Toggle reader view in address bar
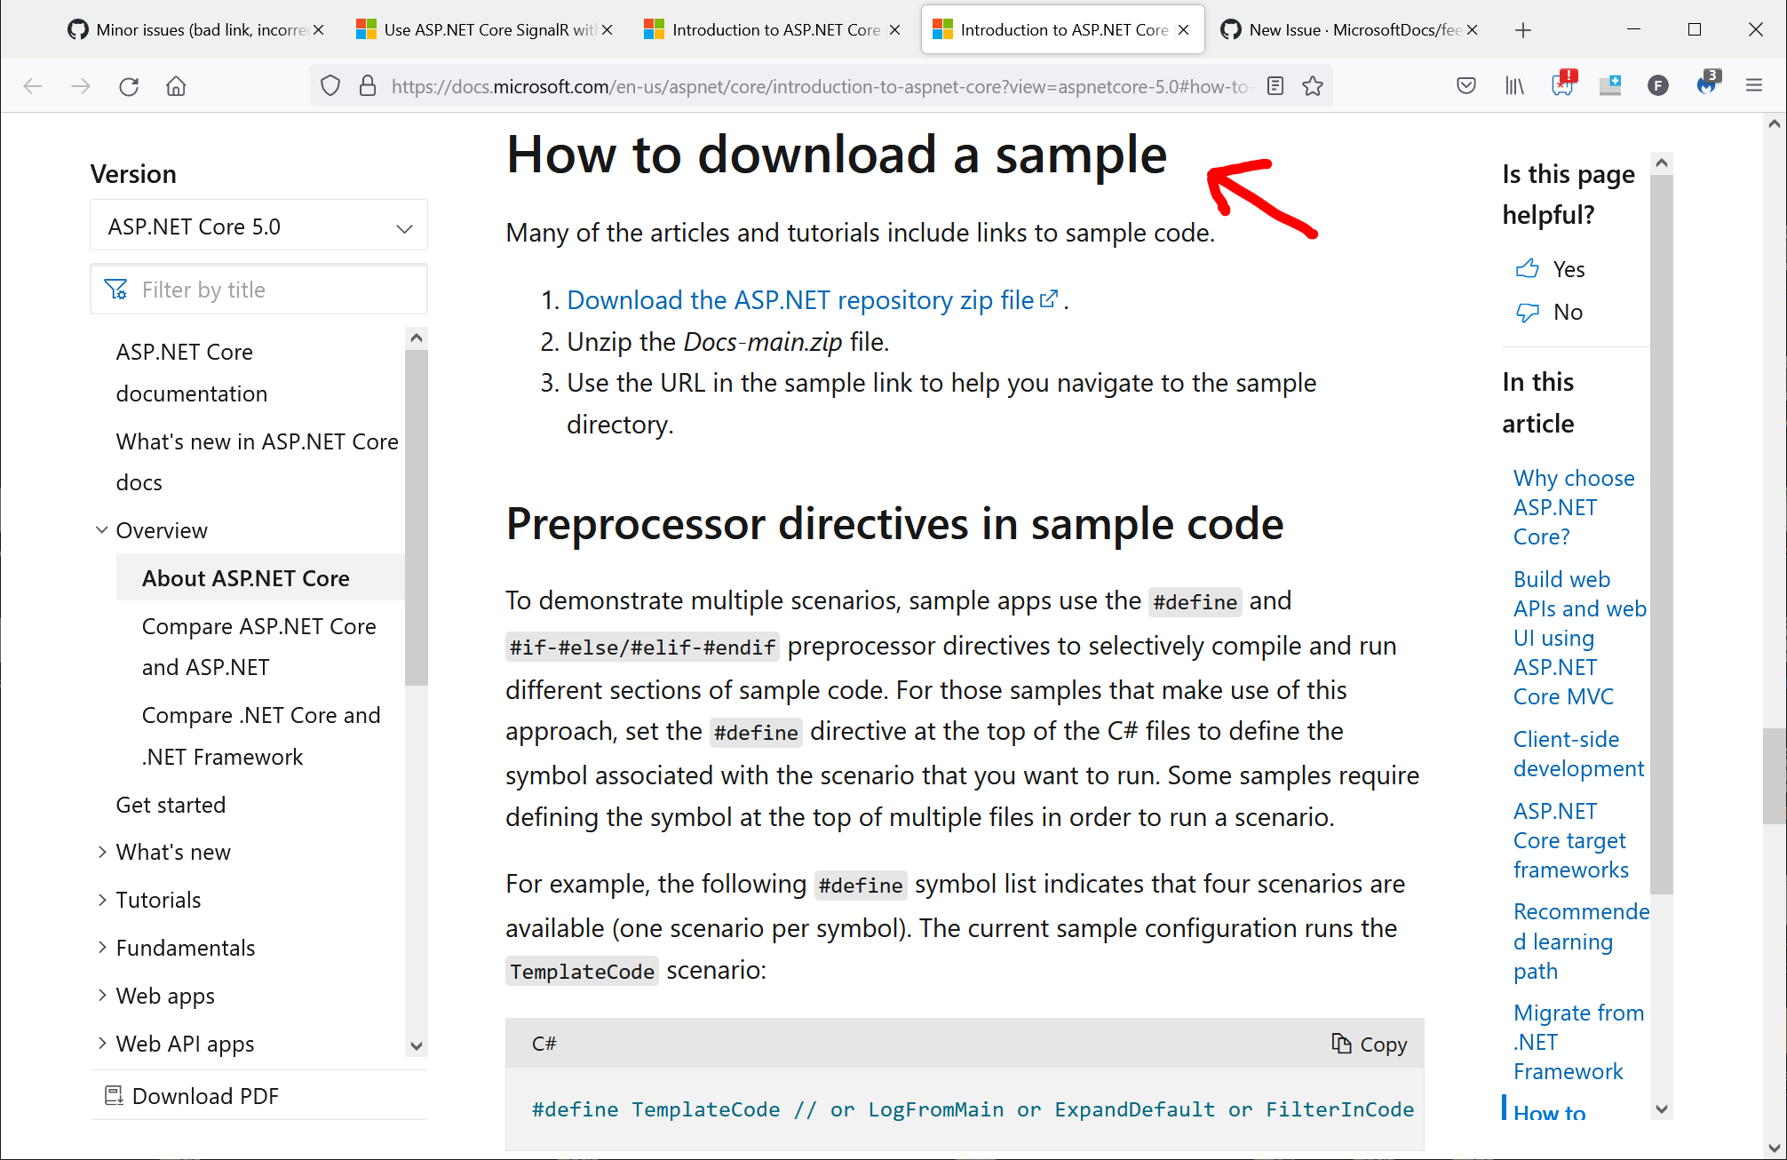Image resolution: width=1787 pixels, height=1160 pixels. pyautogui.click(x=1275, y=86)
